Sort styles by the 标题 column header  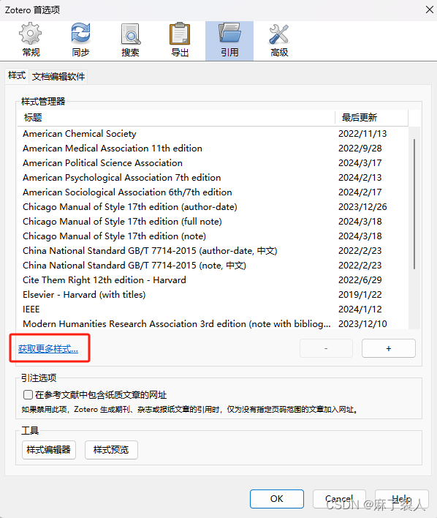tap(176, 118)
